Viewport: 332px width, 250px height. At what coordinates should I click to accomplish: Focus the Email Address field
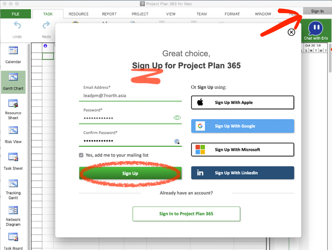130,96
